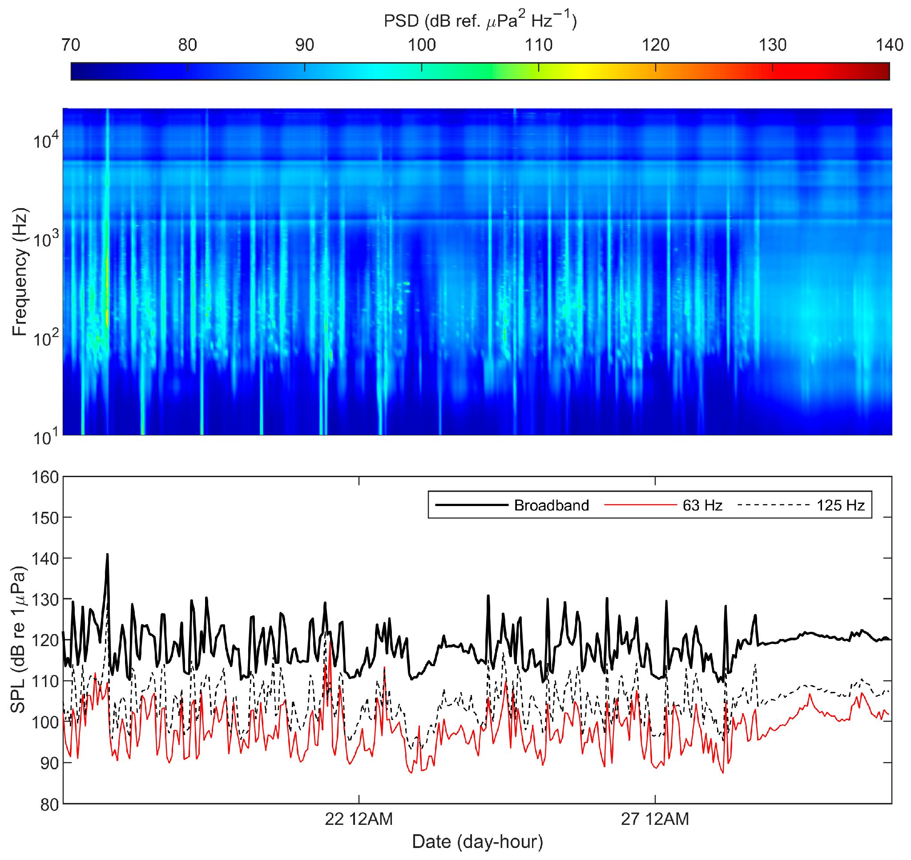
Task: Click the yellow region of the colorbar
Action: point(582,72)
